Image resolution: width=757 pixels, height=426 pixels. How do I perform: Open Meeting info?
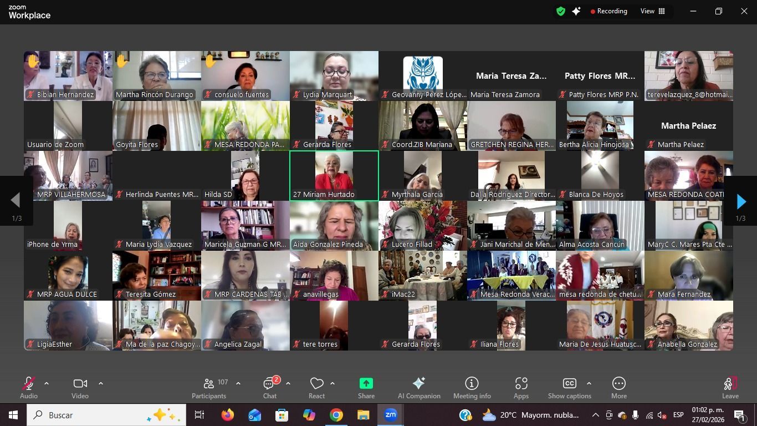tap(472, 387)
